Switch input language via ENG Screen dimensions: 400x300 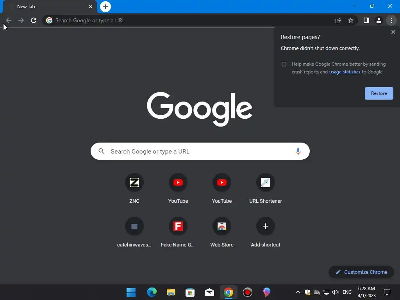tap(347, 292)
